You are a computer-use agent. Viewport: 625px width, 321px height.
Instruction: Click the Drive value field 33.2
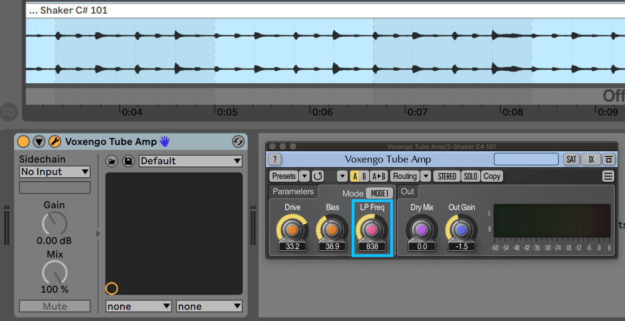292,246
